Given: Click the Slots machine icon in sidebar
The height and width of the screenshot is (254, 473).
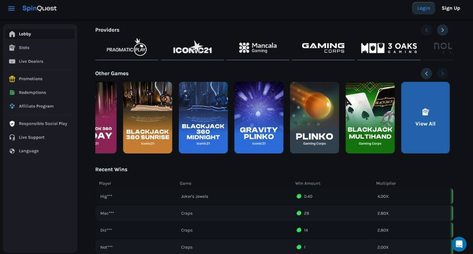Looking at the screenshot, I should 12,48.
